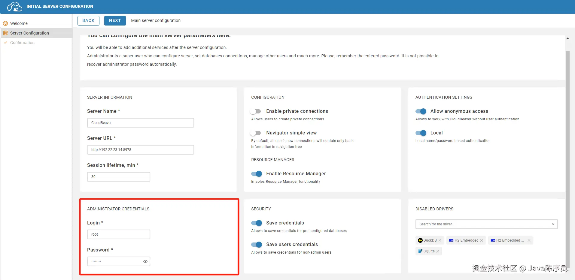Turn on Navigator simple view switch

(256, 133)
